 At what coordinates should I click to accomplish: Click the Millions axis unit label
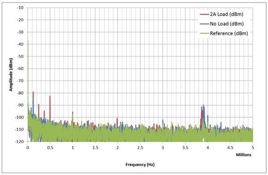coord(243,155)
